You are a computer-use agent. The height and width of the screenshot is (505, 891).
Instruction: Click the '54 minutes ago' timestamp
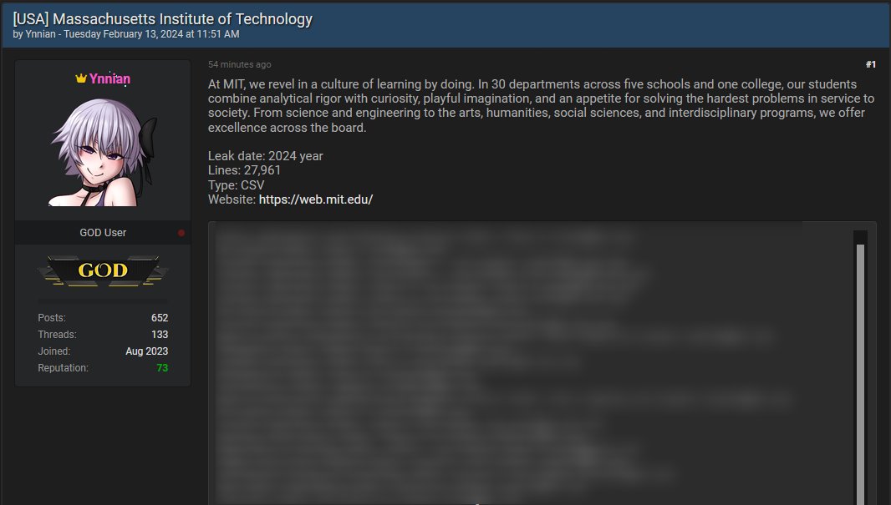click(x=239, y=64)
